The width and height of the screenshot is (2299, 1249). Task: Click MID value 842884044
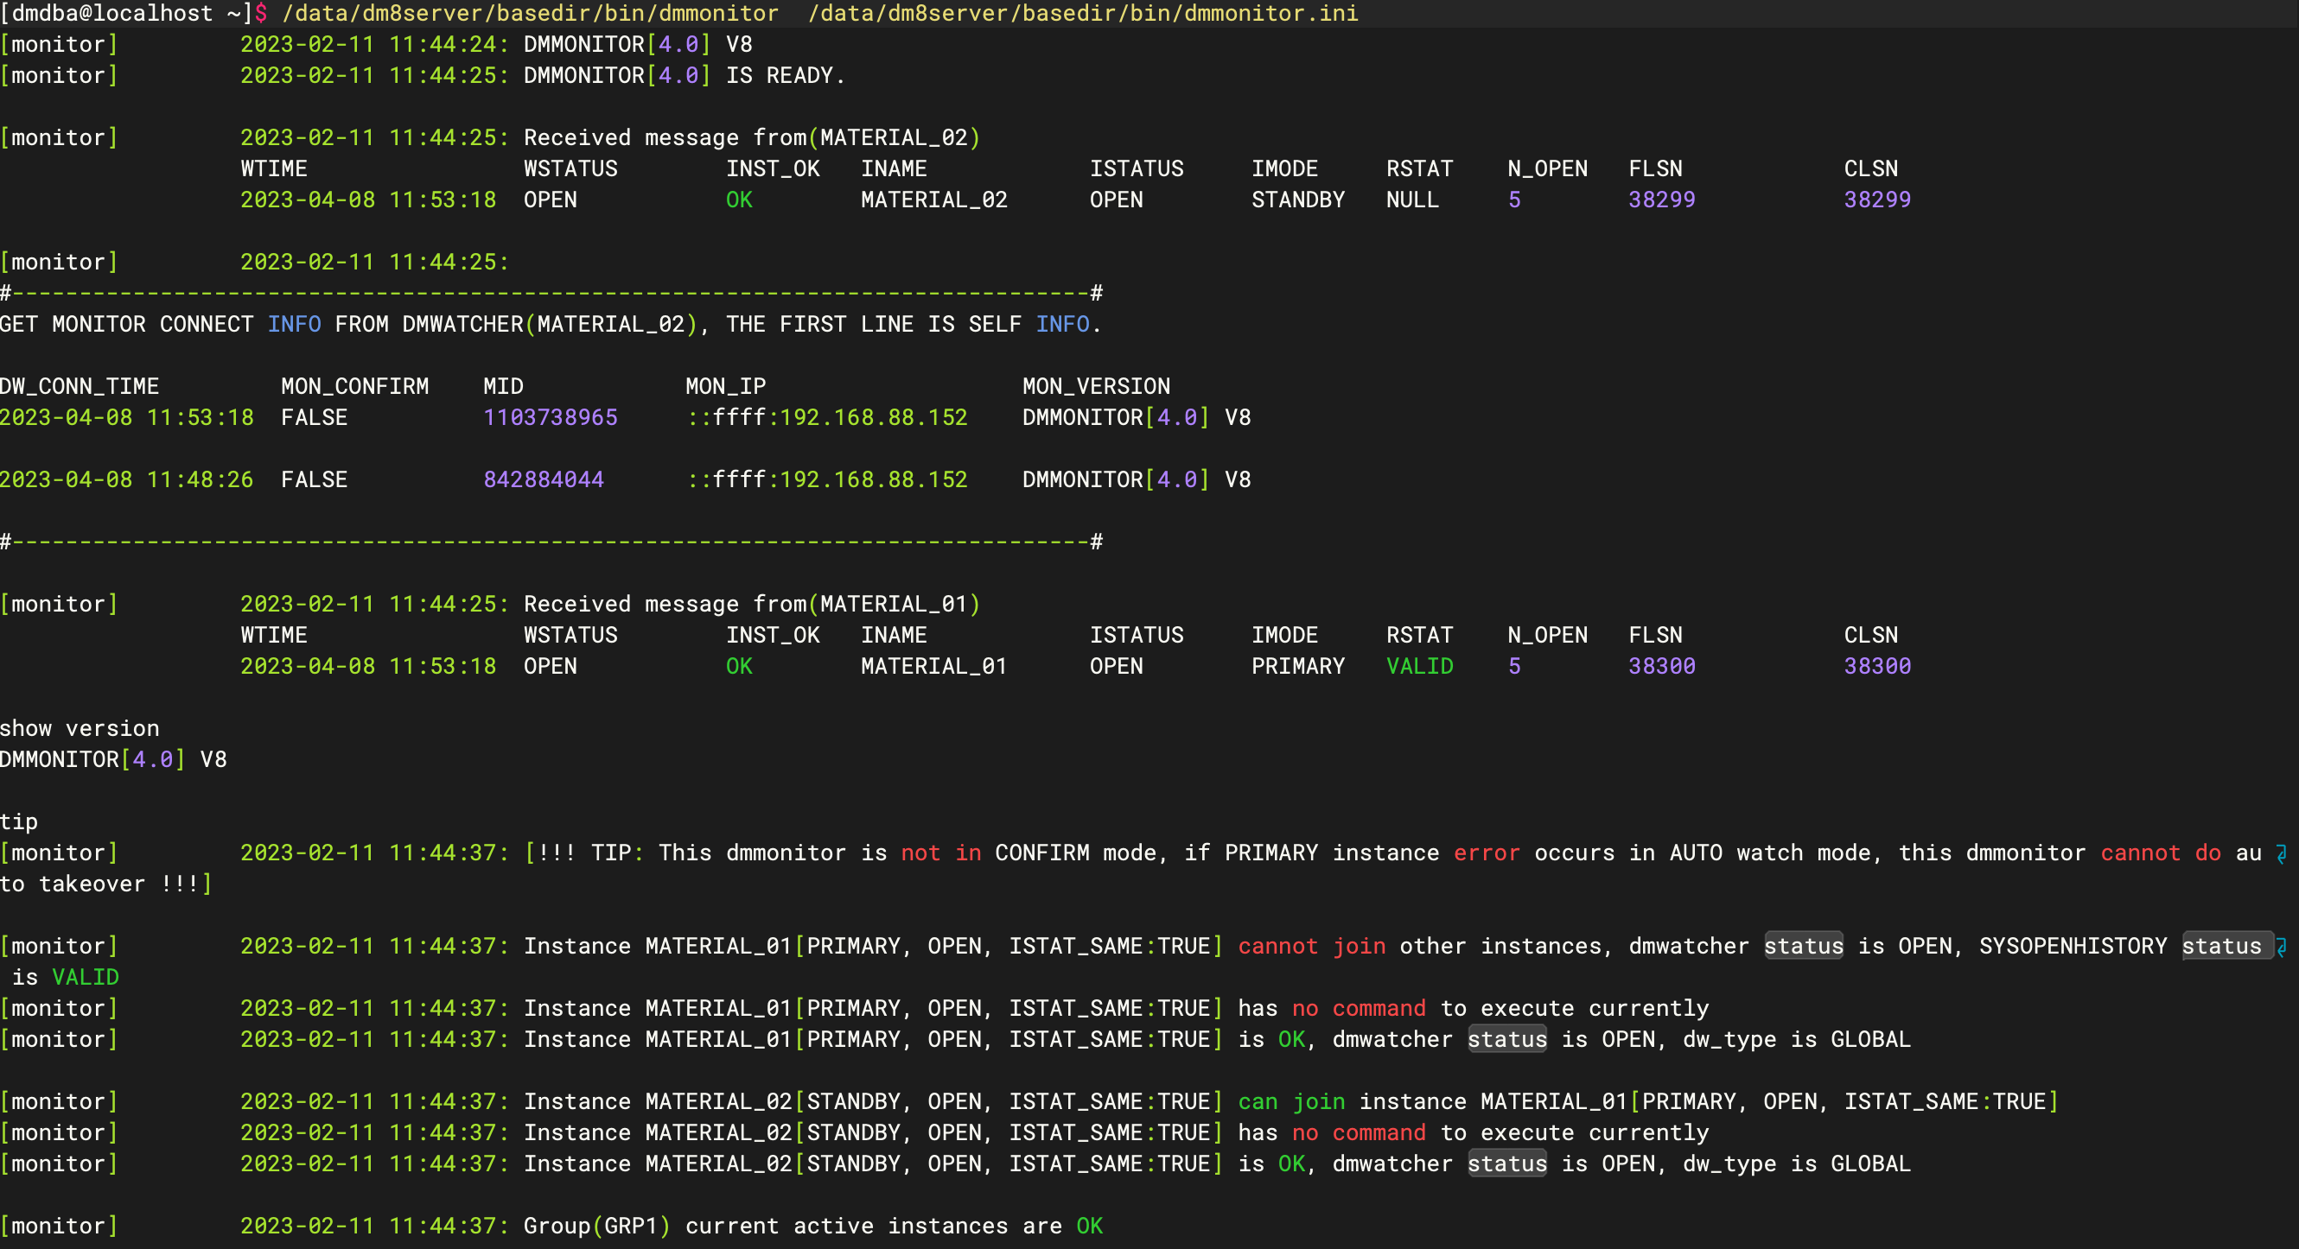pyautogui.click(x=544, y=480)
